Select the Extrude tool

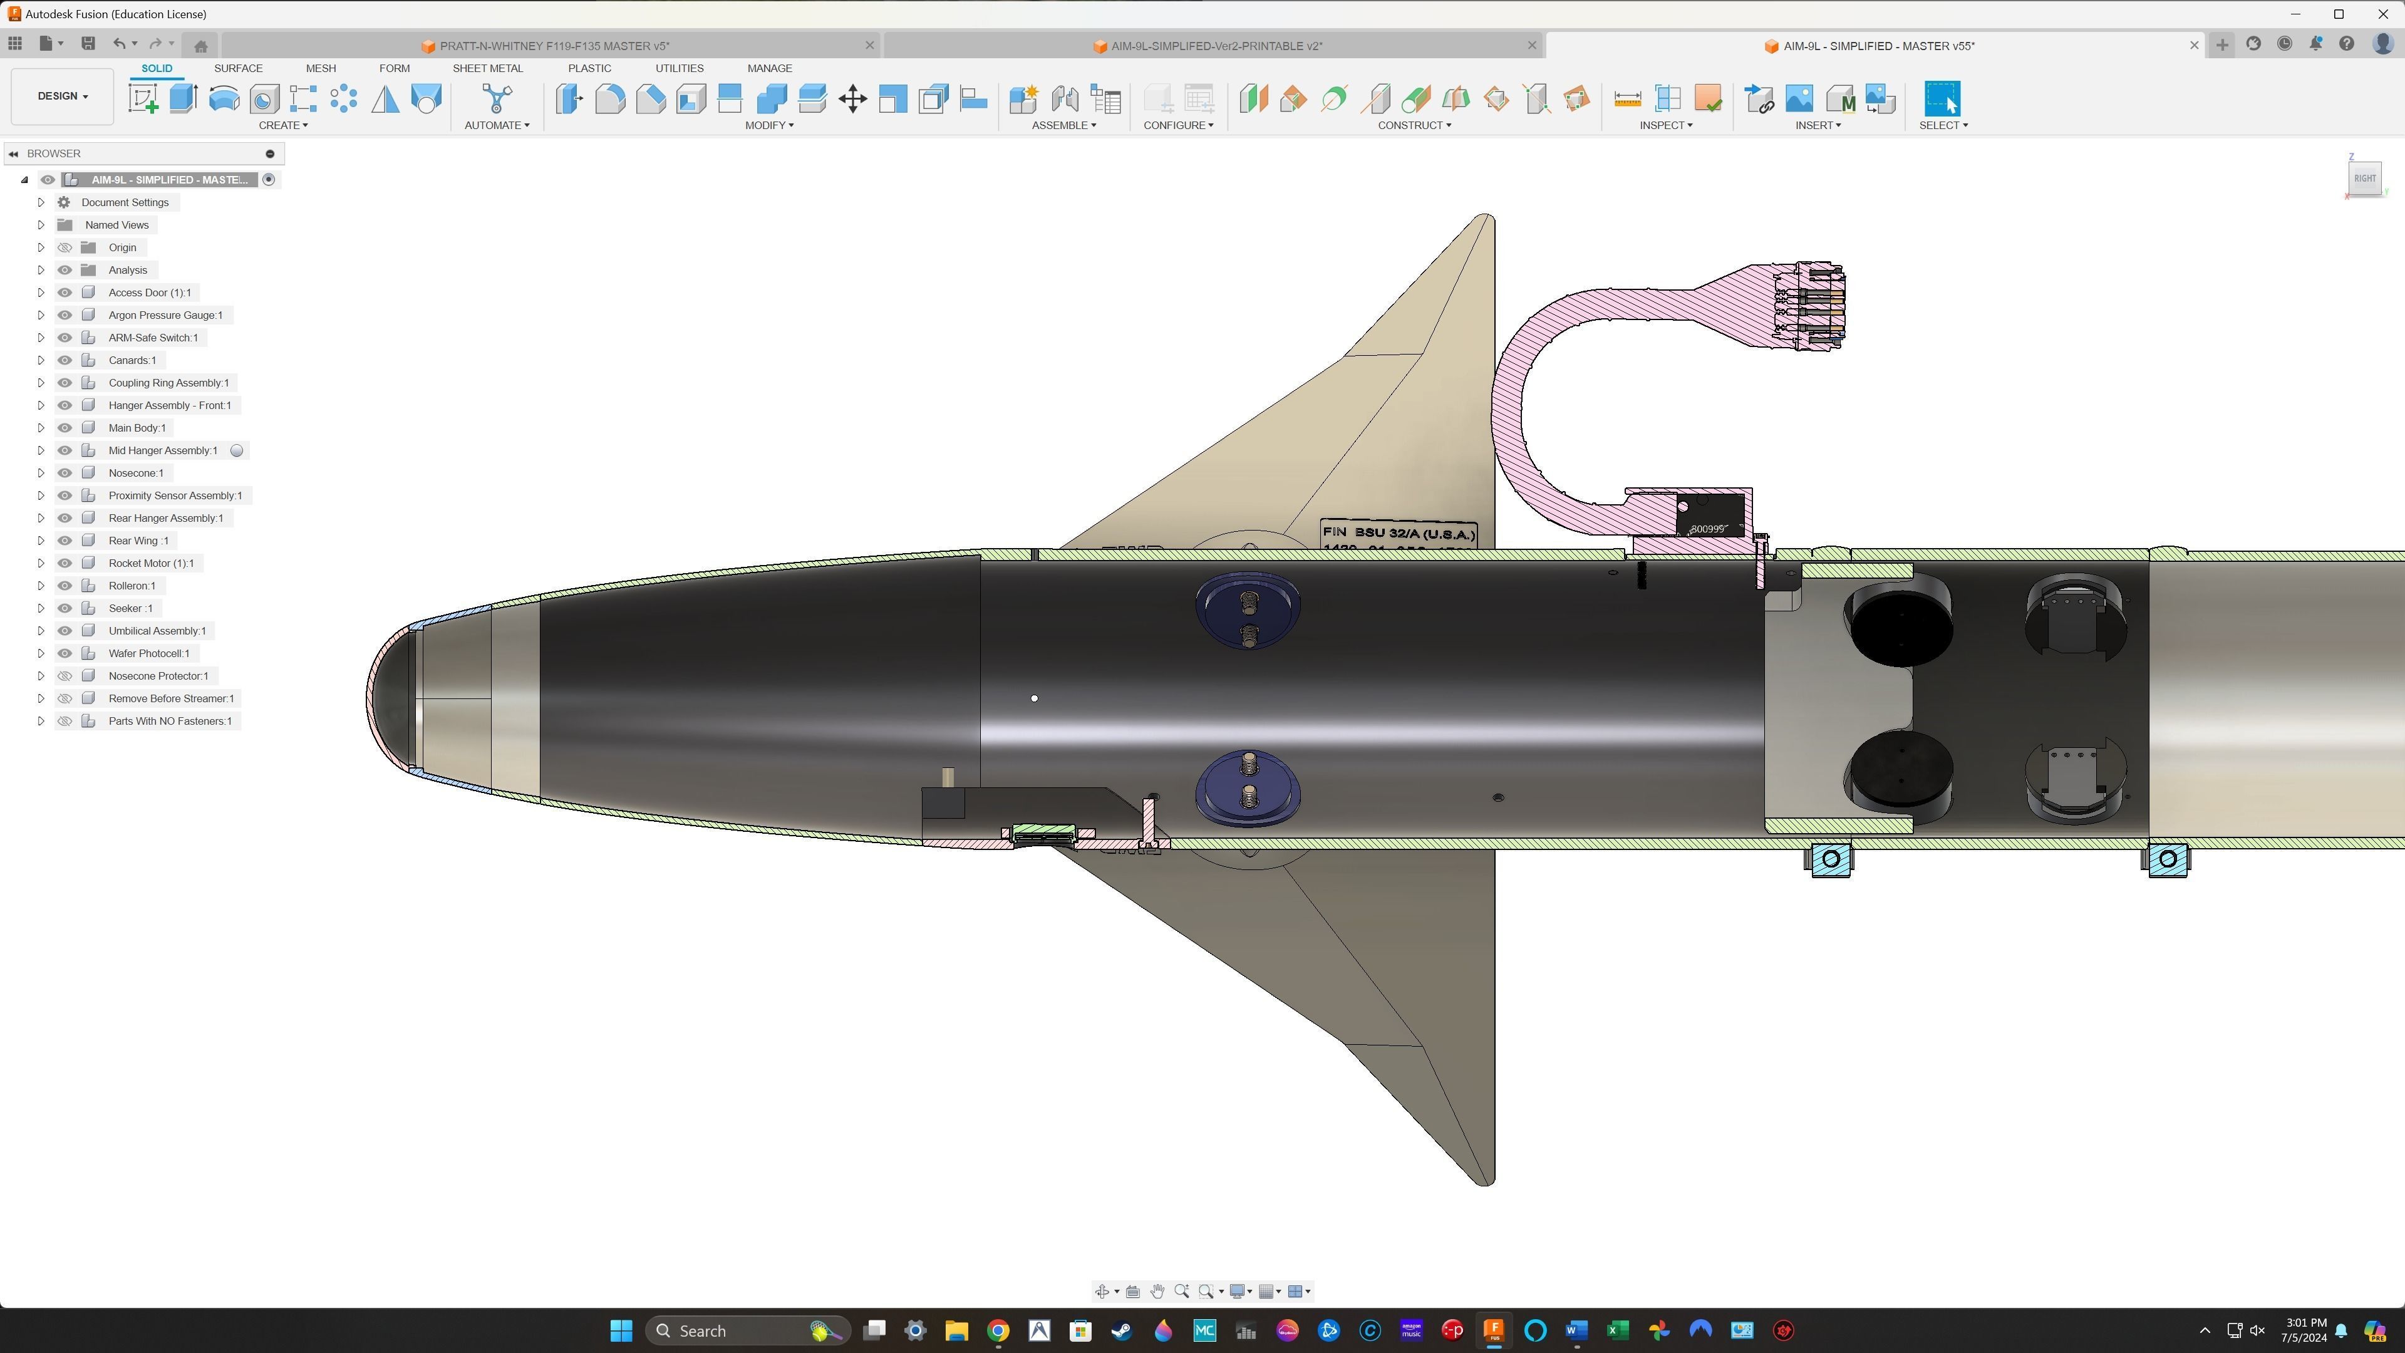click(x=183, y=98)
